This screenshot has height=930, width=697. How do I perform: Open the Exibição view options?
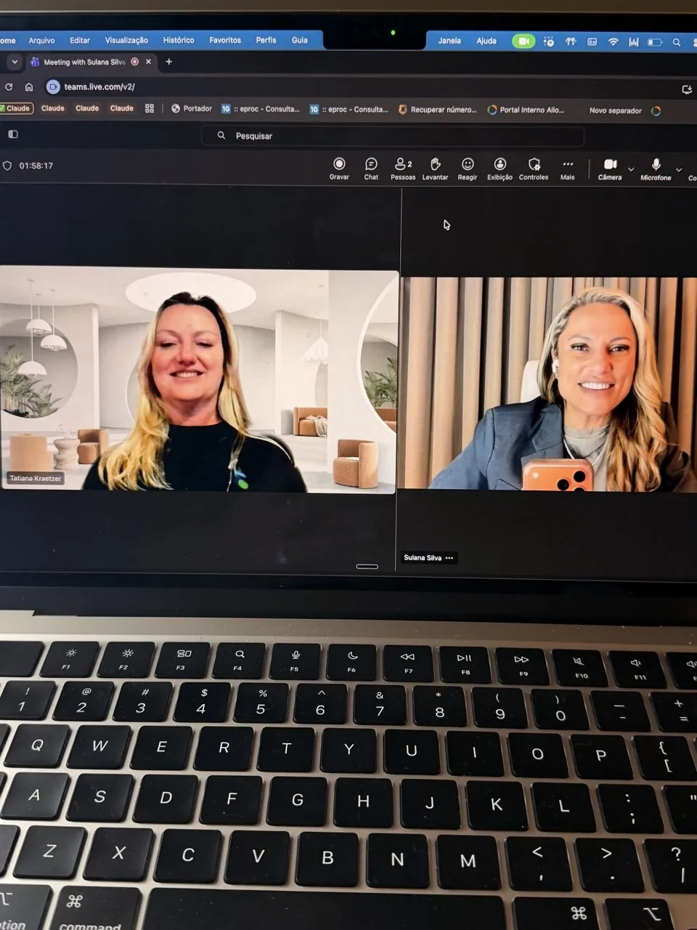(x=500, y=169)
